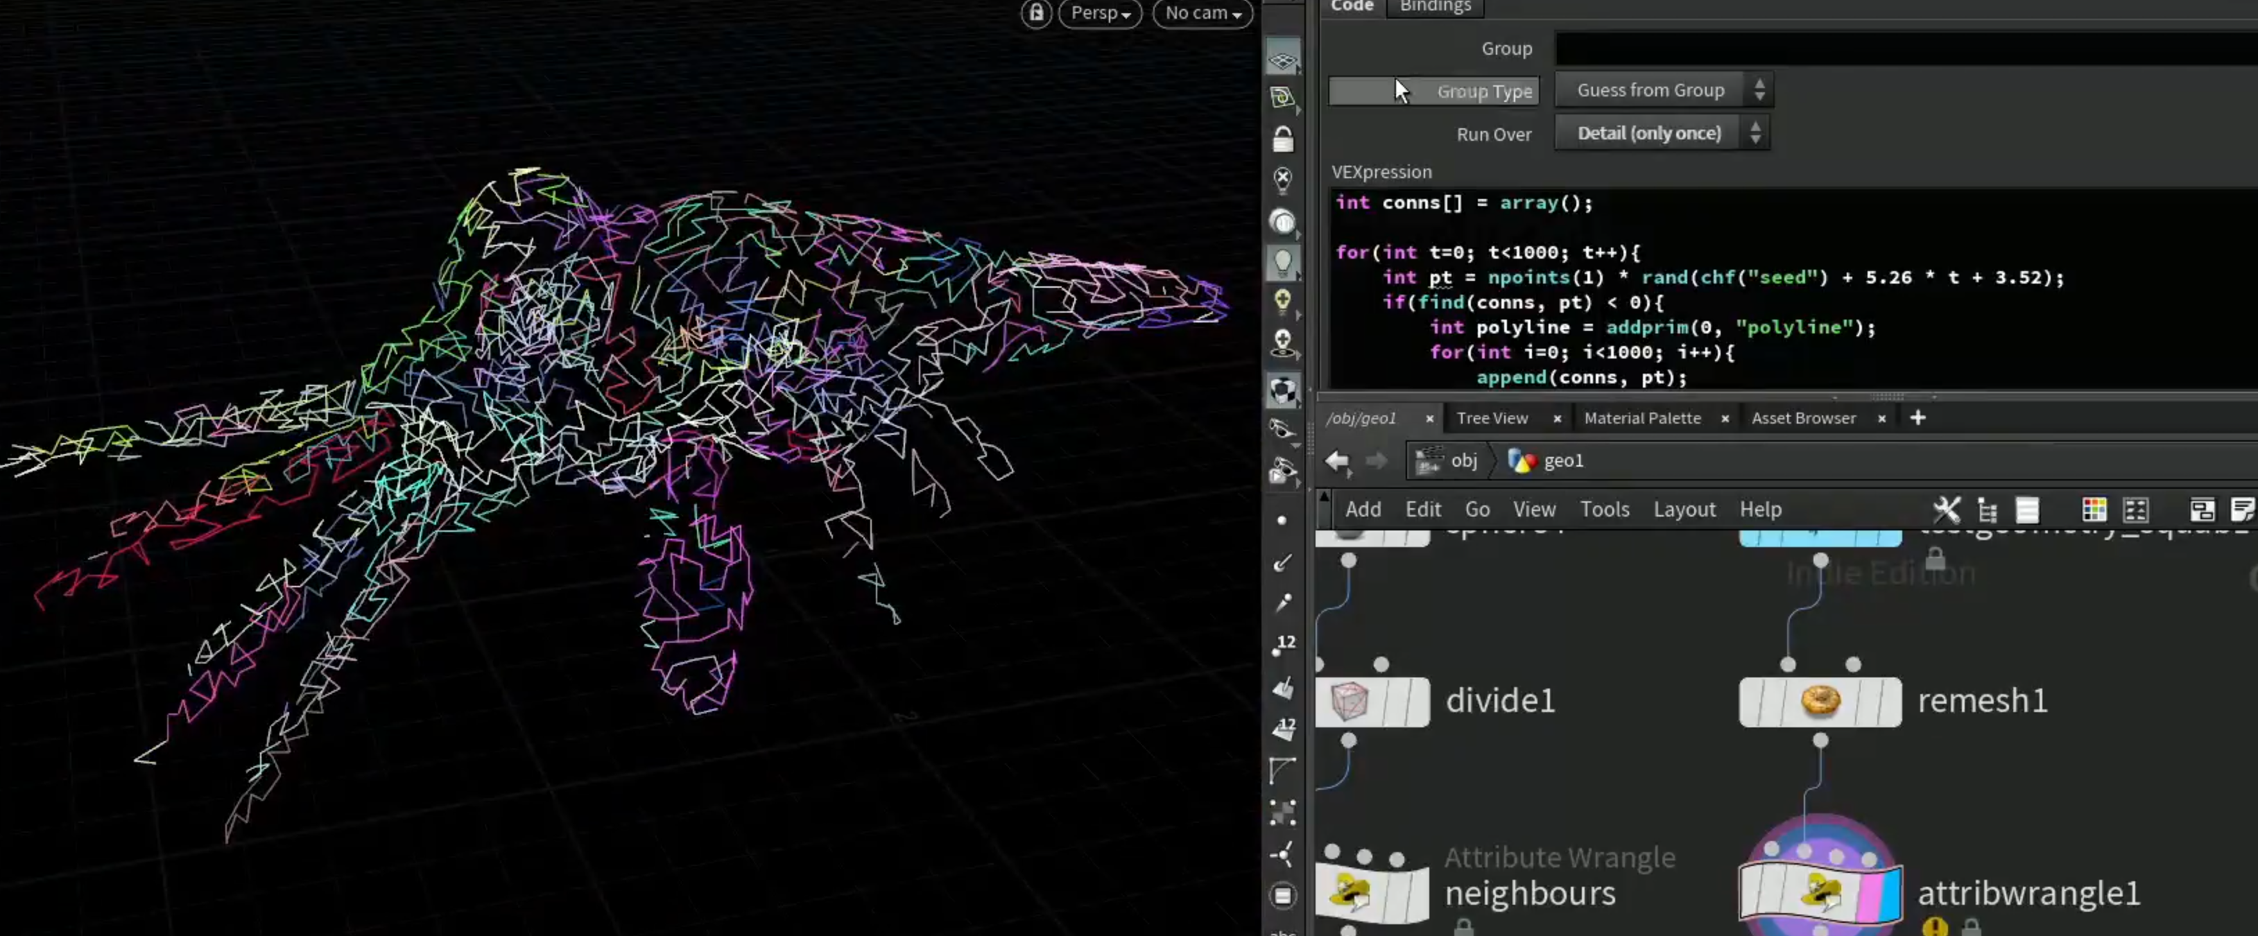The height and width of the screenshot is (936, 2258).
Task: Click the primitive numbers '12' icon
Action: [1282, 728]
